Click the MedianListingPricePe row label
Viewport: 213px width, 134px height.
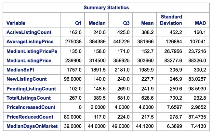pos(31,51)
